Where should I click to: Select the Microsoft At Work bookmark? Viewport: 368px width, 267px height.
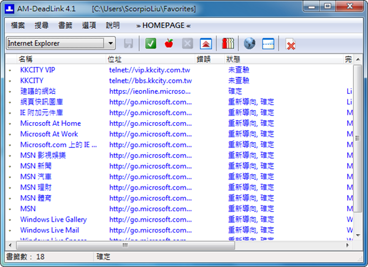(x=49, y=134)
